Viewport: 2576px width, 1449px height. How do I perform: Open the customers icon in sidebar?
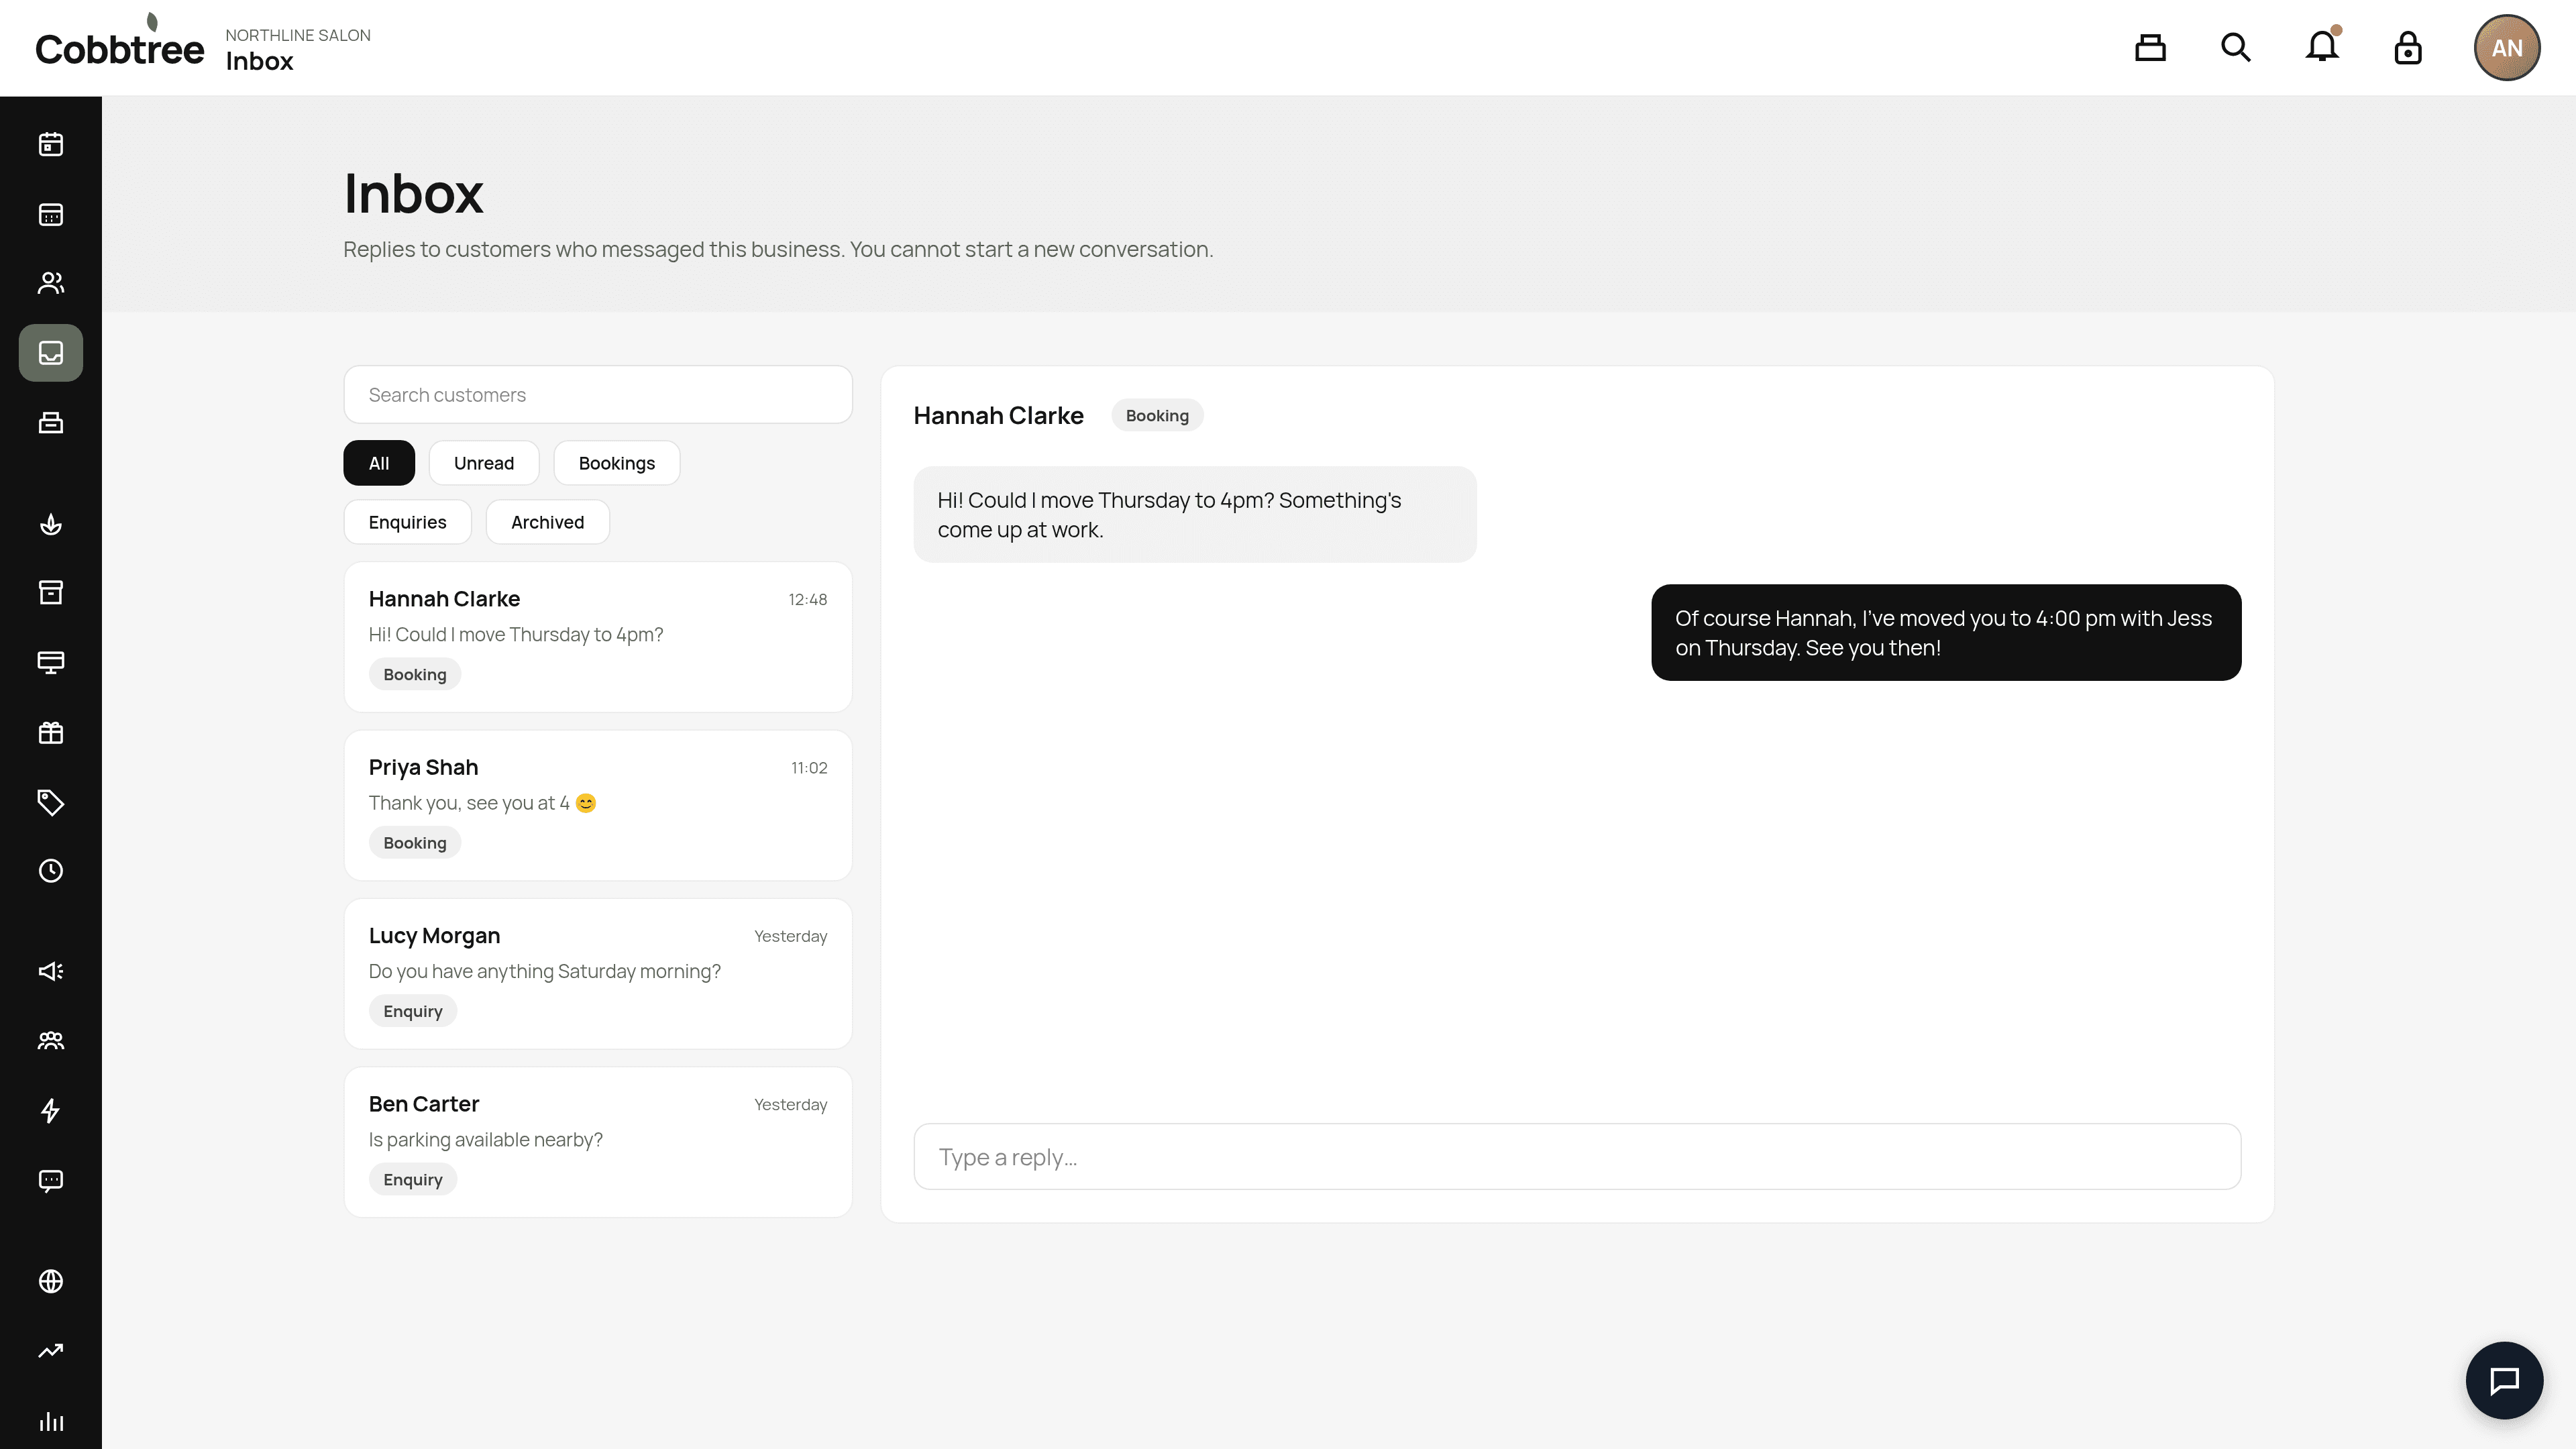point(51,283)
